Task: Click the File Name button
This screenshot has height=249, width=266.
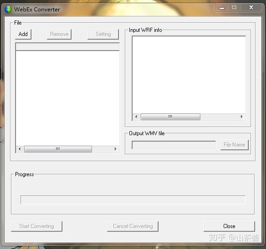Action: [235, 145]
